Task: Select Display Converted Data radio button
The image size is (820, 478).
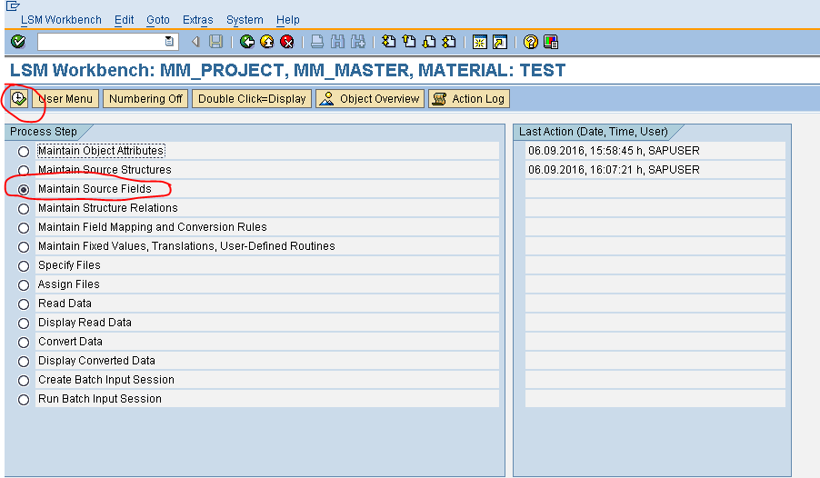Action: pyautogui.click(x=24, y=362)
